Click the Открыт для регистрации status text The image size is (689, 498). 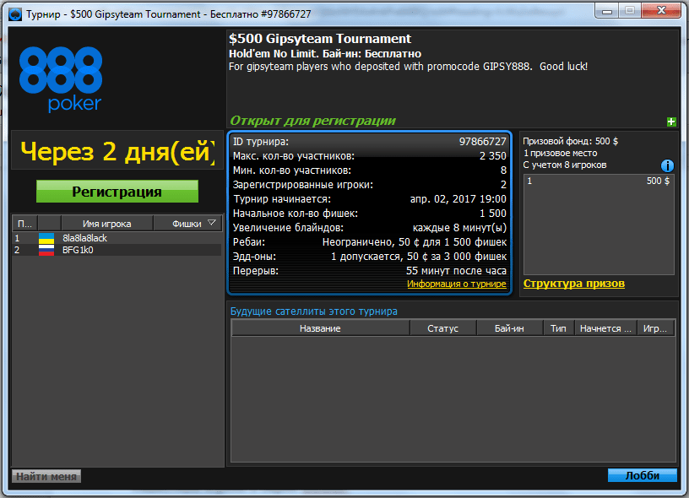[x=313, y=121]
